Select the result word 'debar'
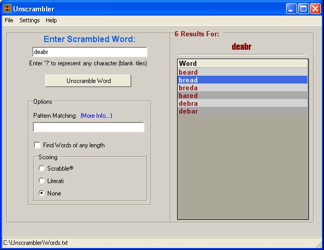The width and height of the screenshot is (324, 250). [x=242, y=111]
